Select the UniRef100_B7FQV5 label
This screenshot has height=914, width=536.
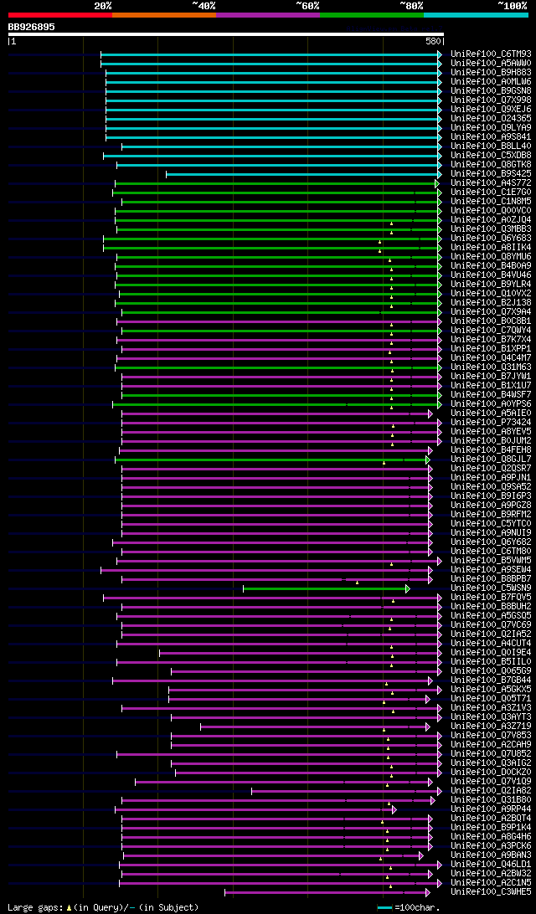pos(491,598)
